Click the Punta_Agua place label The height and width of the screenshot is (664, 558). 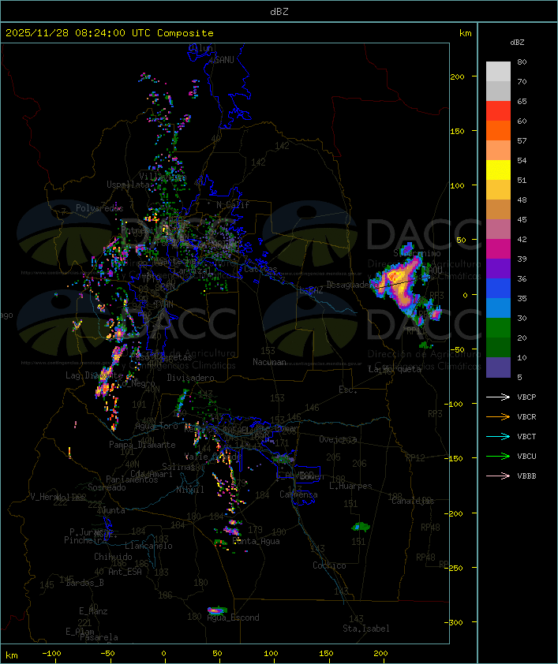[x=256, y=541]
